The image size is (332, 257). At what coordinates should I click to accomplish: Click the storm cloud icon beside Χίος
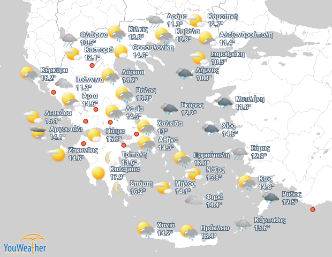point(210,130)
